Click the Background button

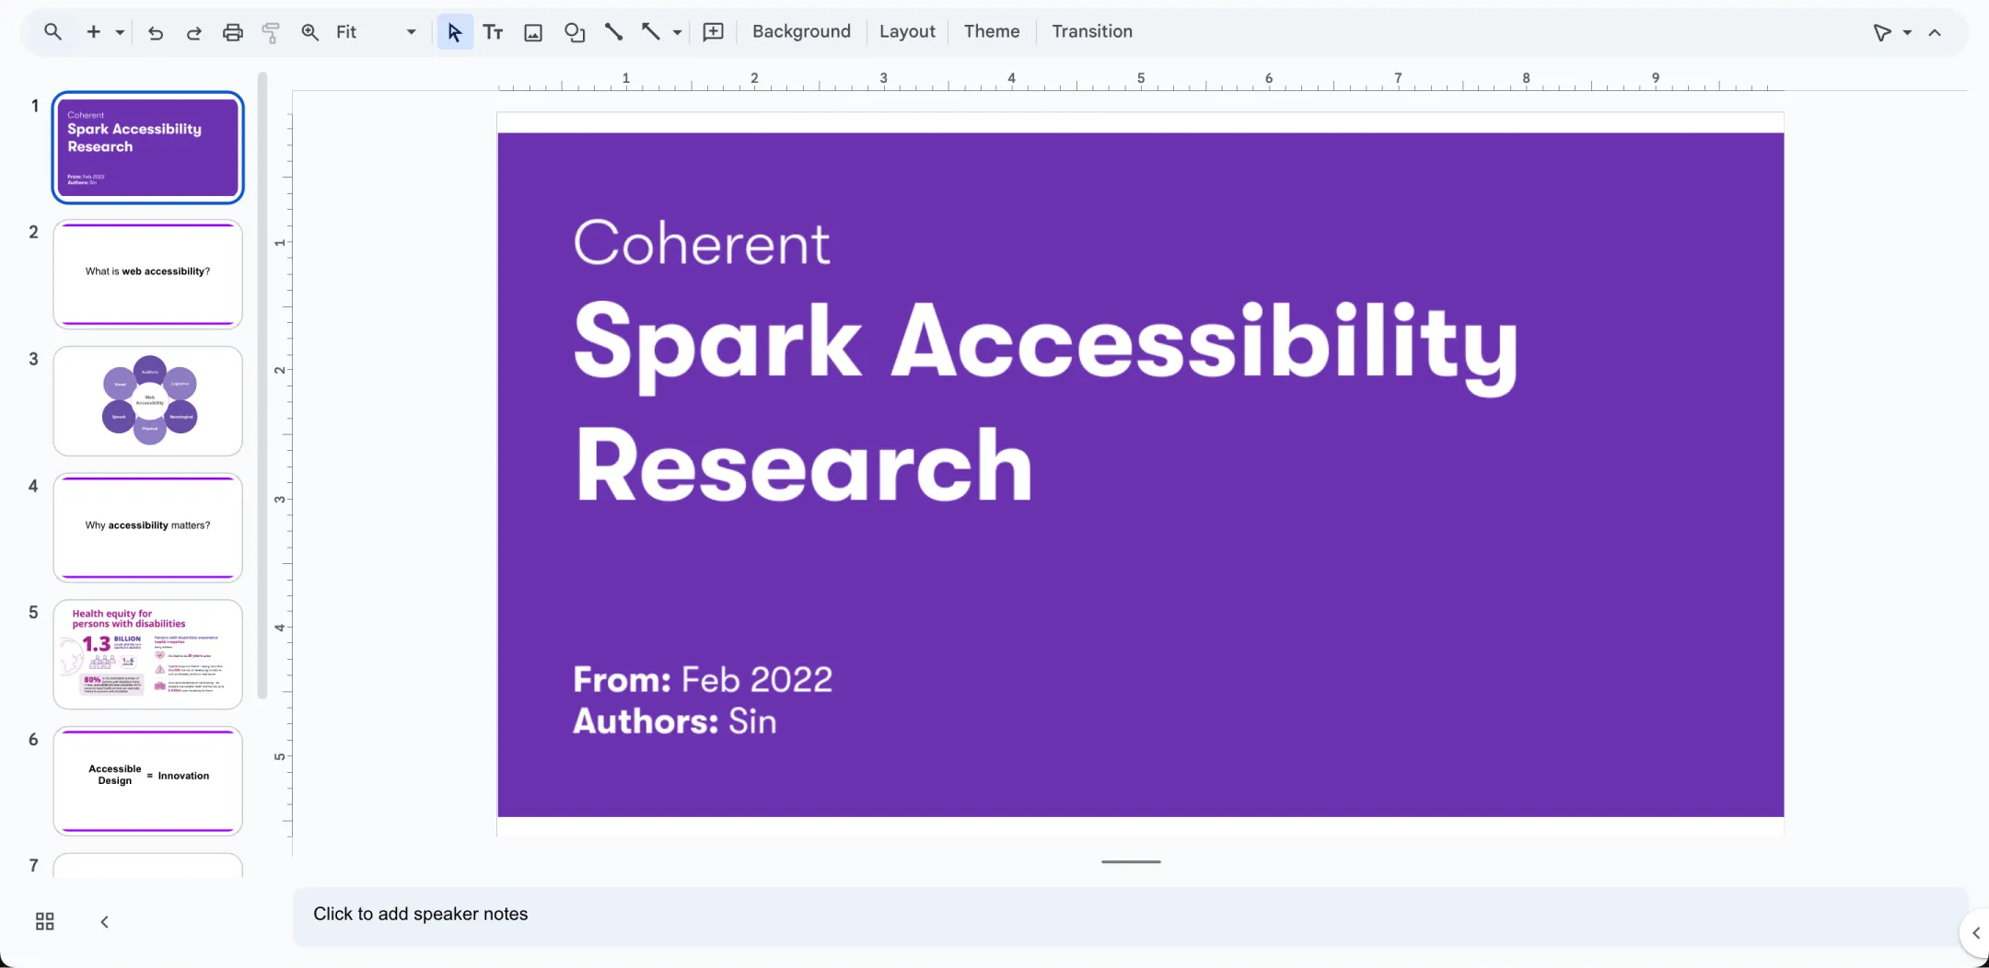pos(801,31)
